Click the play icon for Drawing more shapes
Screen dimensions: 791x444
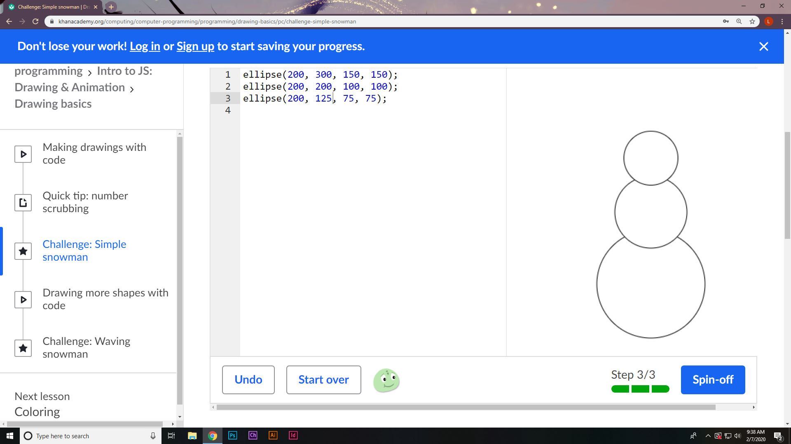click(23, 300)
